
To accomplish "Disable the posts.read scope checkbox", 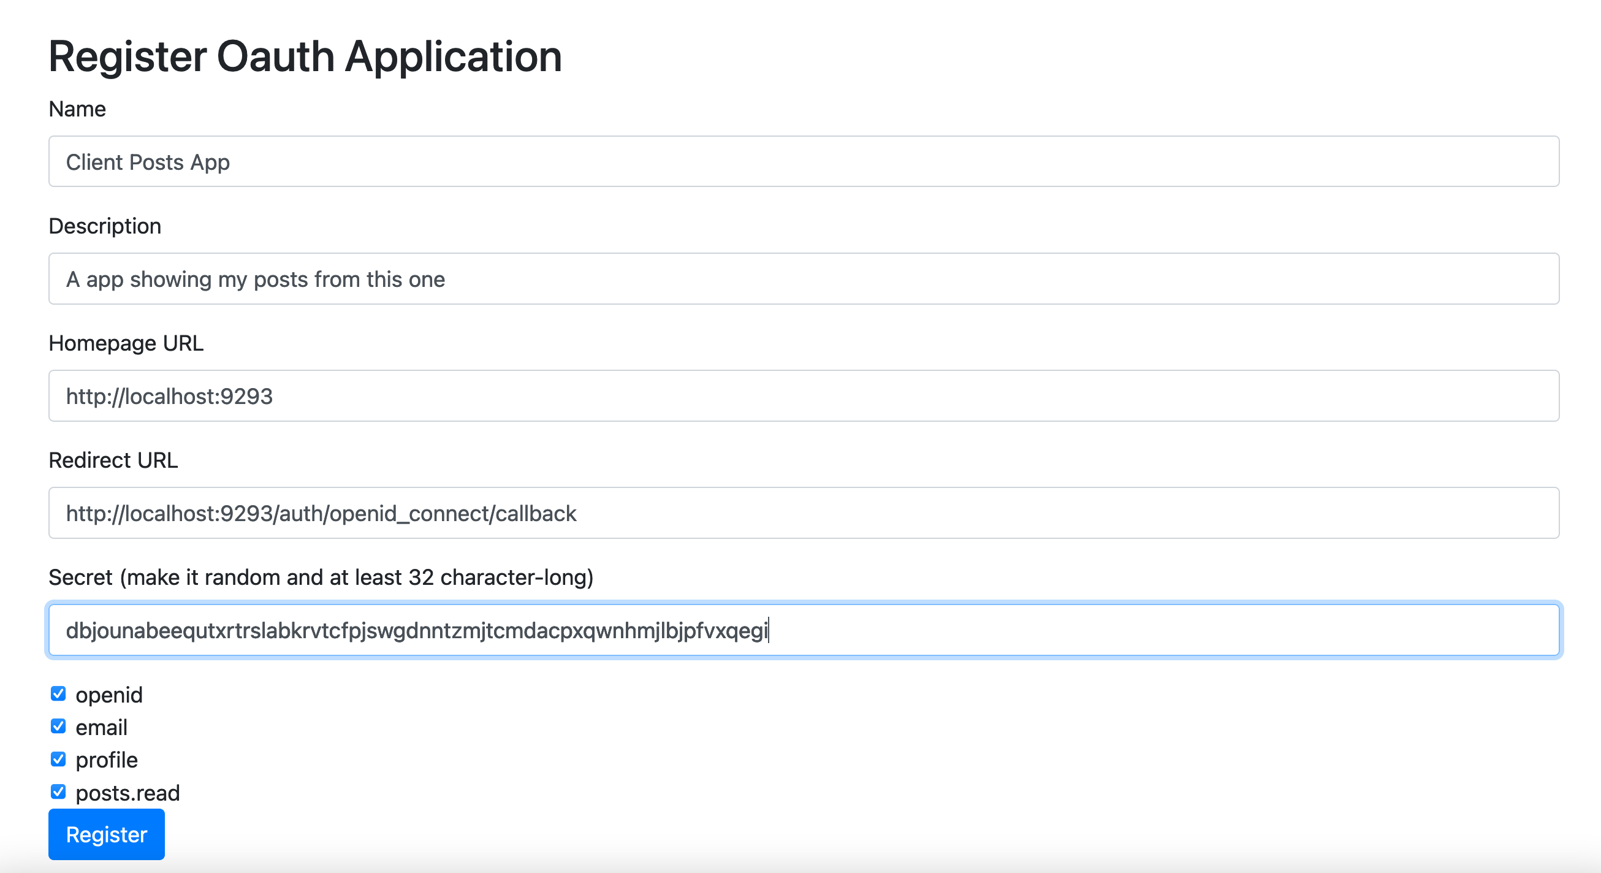I will (x=58, y=791).
